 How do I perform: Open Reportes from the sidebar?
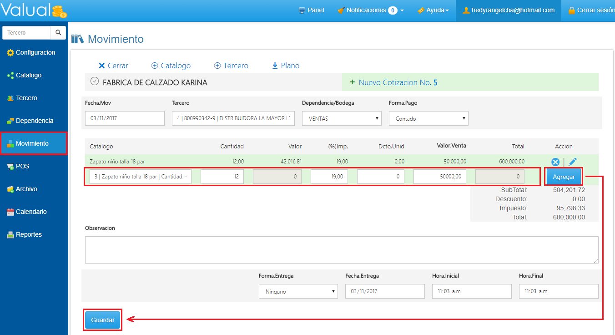pos(29,235)
